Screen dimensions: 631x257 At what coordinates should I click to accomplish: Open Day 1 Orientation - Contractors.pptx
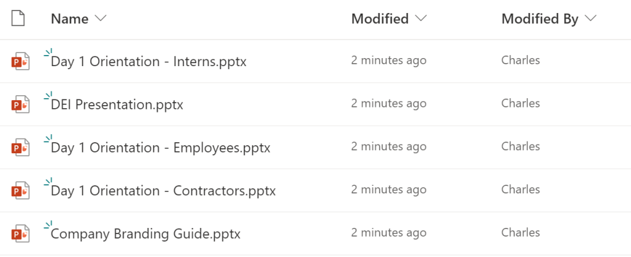tap(164, 191)
